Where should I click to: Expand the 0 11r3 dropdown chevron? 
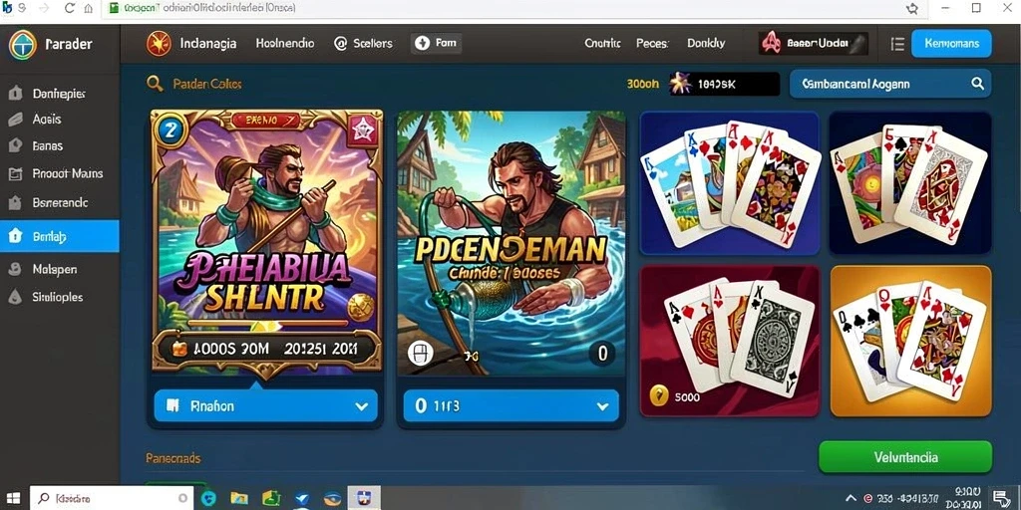602,406
